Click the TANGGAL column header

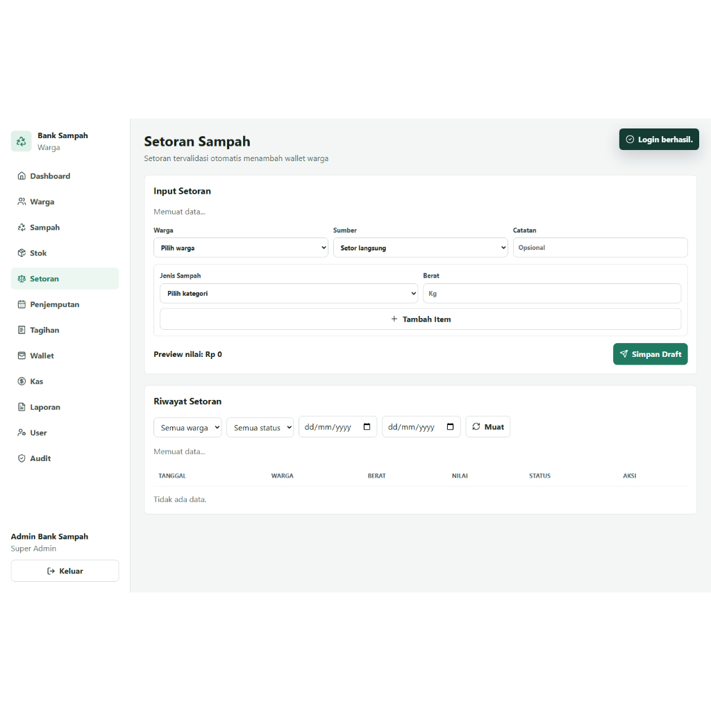(172, 476)
